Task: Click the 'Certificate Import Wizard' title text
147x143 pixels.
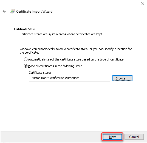Action: (34, 12)
